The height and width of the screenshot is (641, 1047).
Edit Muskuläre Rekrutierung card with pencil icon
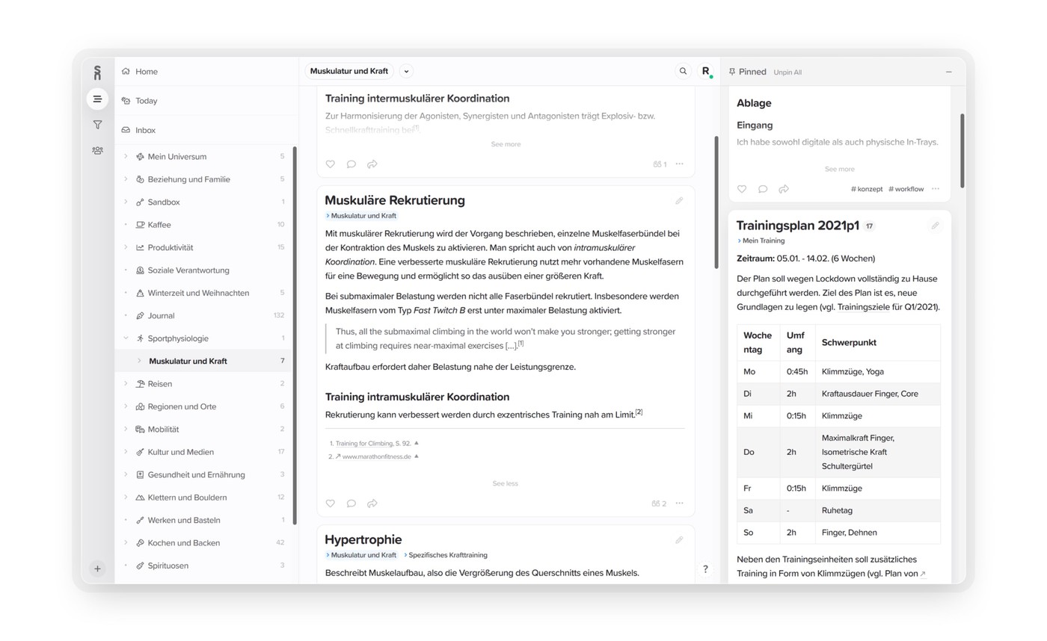[679, 200]
